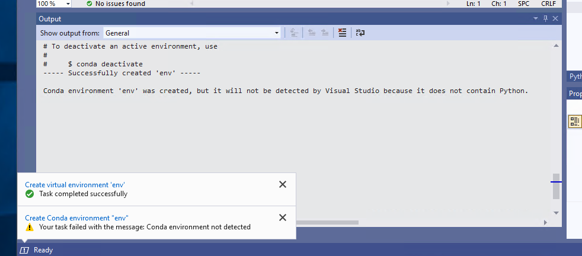Click the Properties panel Categorized icon
Screen dimensions: 582x256
(575, 121)
